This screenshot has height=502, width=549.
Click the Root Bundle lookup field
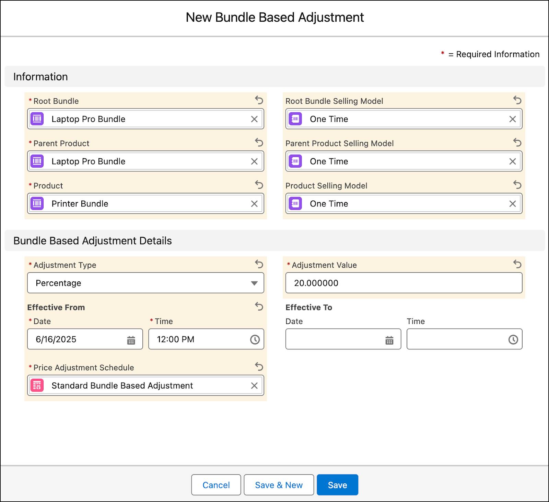pyautogui.click(x=145, y=119)
